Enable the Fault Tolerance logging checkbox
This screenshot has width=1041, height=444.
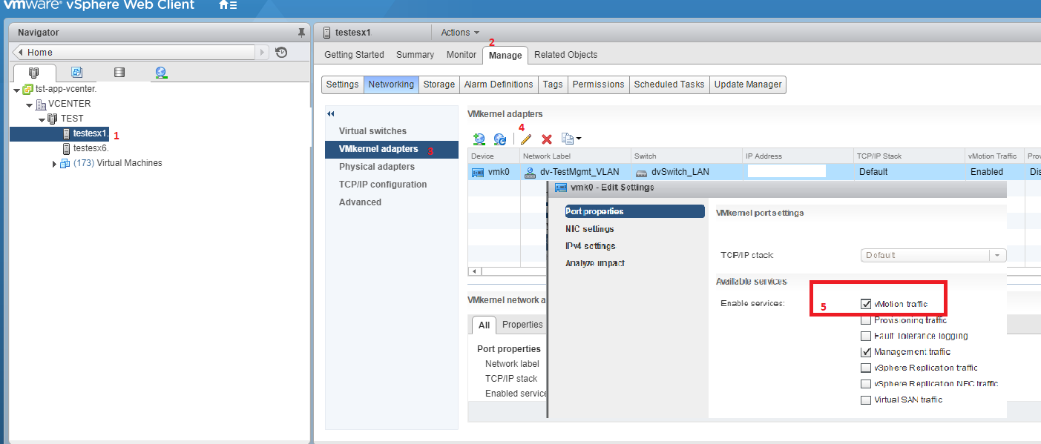[866, 336]
